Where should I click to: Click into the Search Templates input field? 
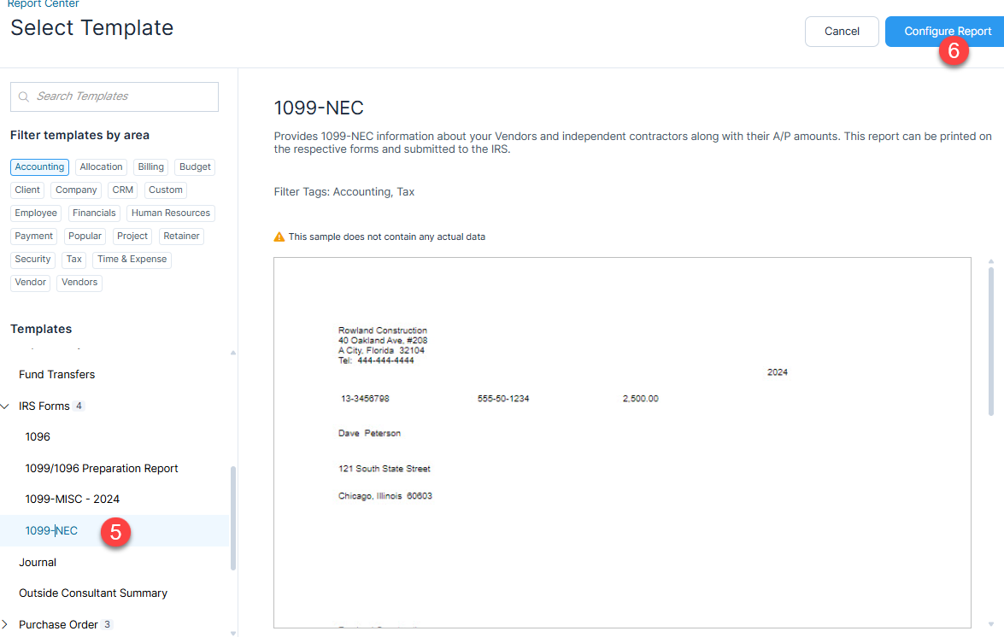coord(120,96)
